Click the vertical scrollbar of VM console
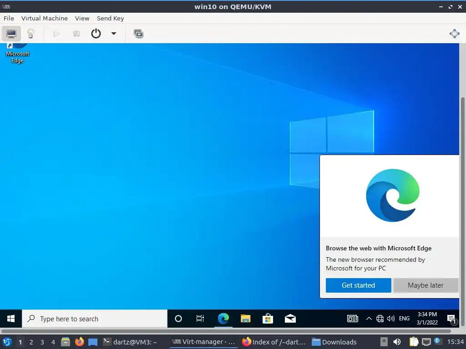The image size is (466, 349). coord(462,211)
